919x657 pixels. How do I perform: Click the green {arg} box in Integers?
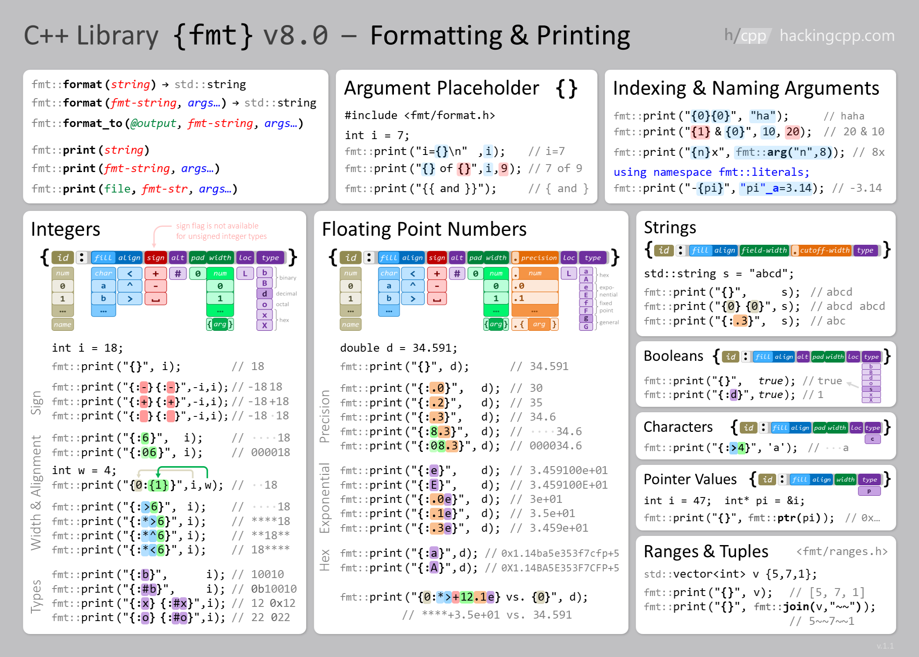pos(220,324)
